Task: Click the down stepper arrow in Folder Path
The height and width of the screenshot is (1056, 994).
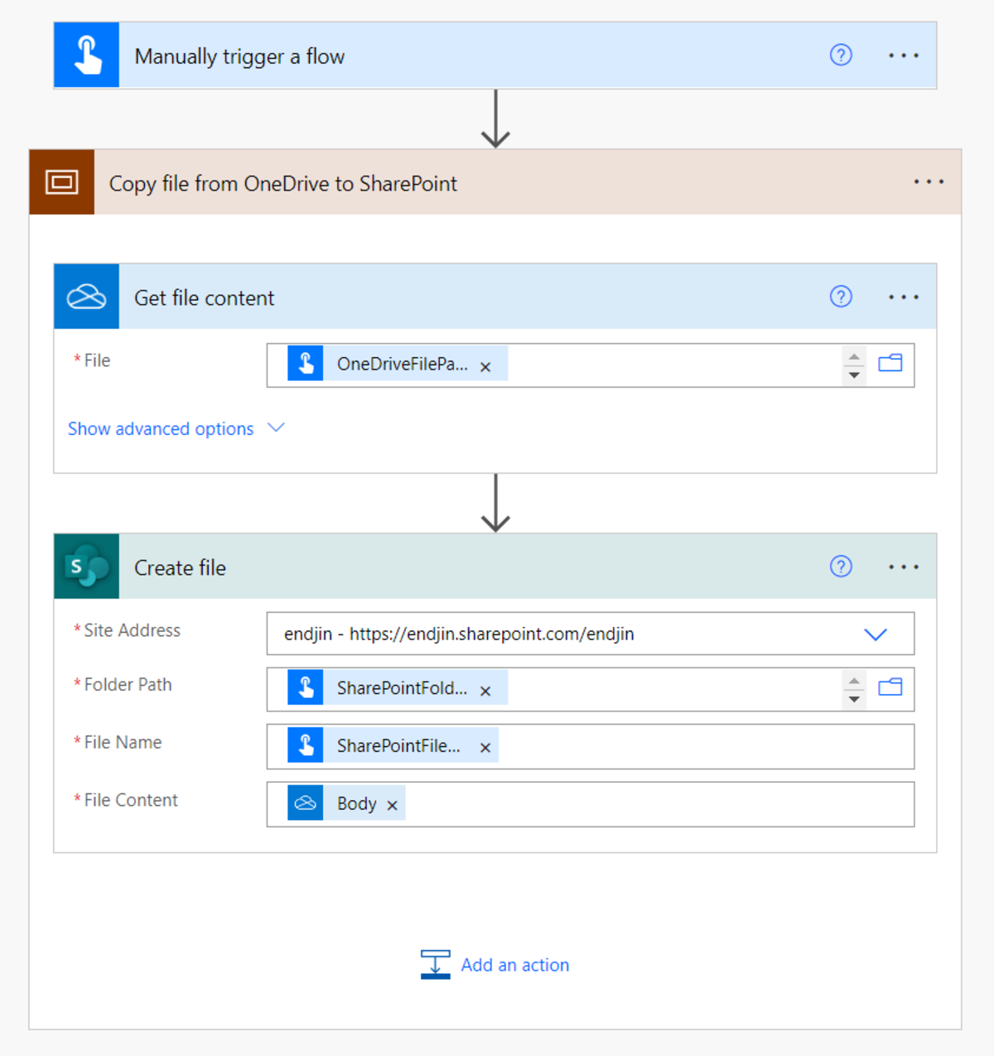Action: point(854,699)
